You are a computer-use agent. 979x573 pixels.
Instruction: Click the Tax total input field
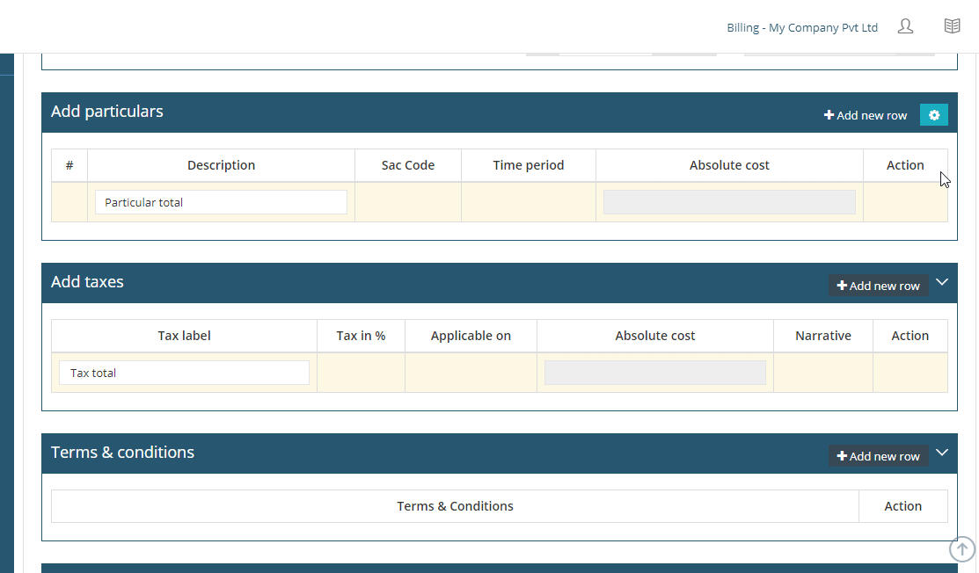pos(184,372)
